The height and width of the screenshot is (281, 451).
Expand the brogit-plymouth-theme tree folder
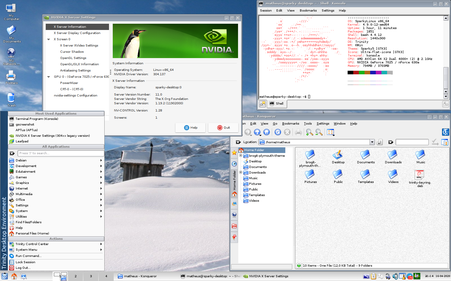click(x=241, y=155)
